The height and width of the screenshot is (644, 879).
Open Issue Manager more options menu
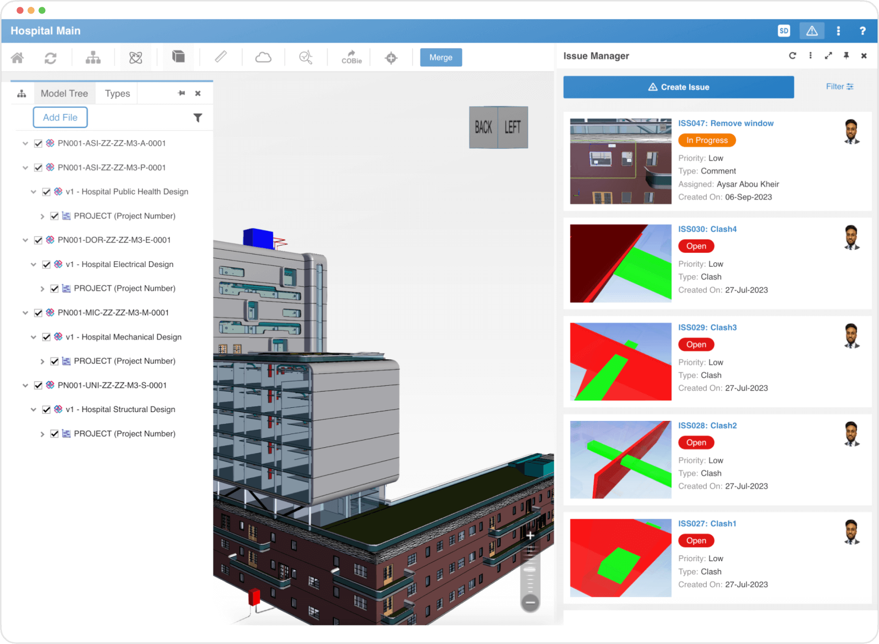pyautogui.click(x=810, y=56)
